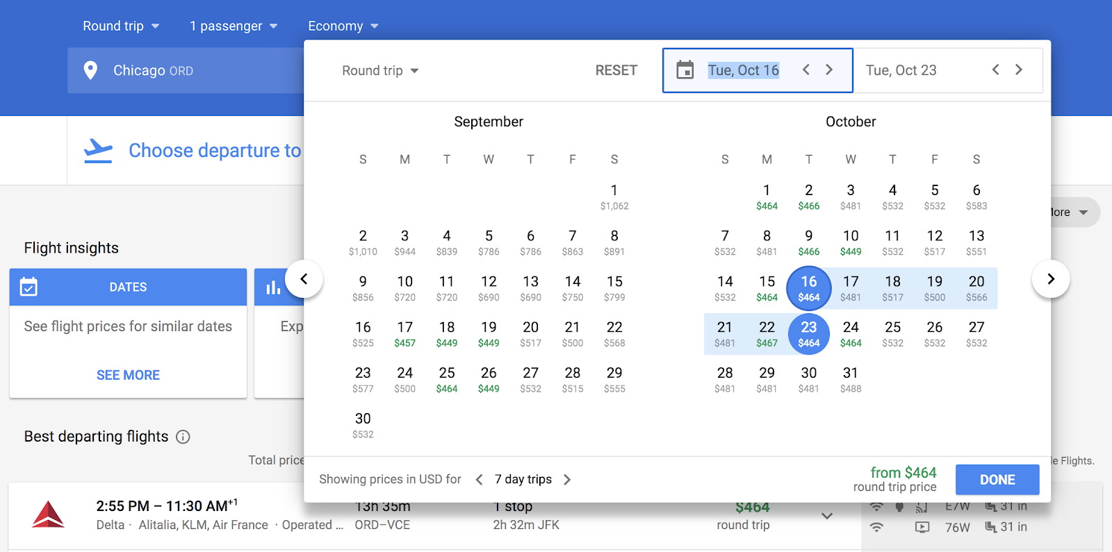This screenshot has width=1112, height=552.
Task: Open the 2:55 PM Delta flight row
Action: [x=434, y=516]
